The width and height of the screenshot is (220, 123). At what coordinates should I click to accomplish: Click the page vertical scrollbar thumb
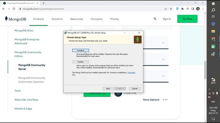point(205,70)
